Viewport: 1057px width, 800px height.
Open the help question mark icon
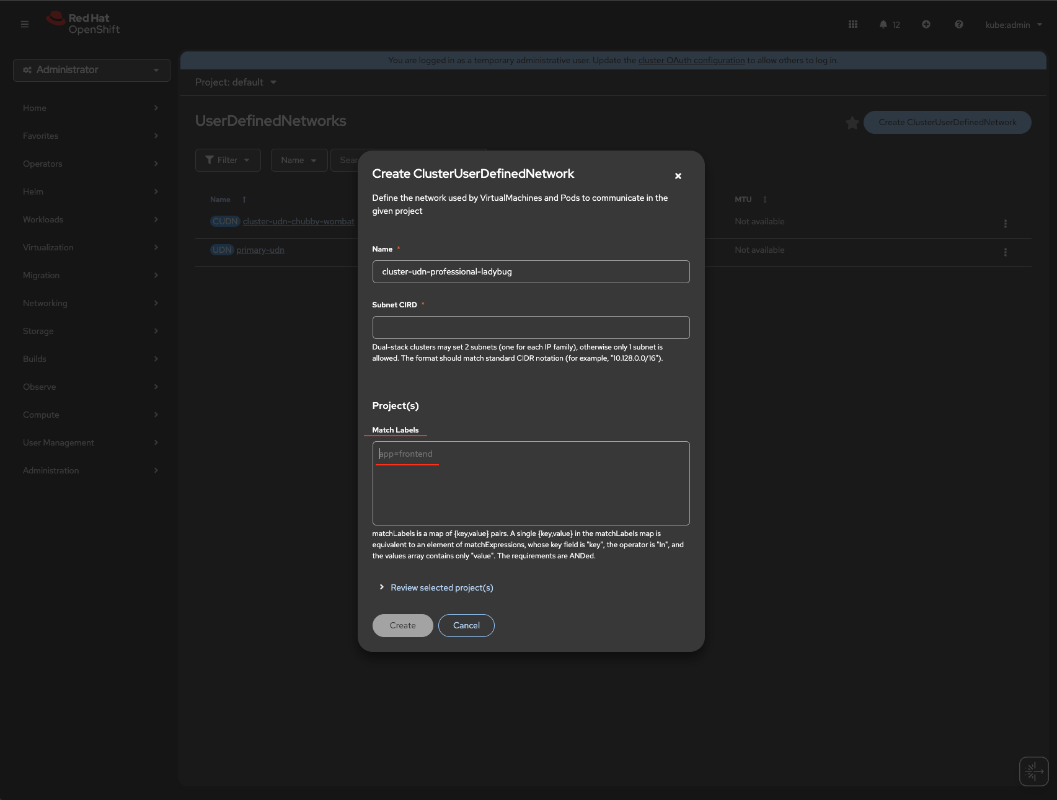pyautogui.click(x=959, y=24)
